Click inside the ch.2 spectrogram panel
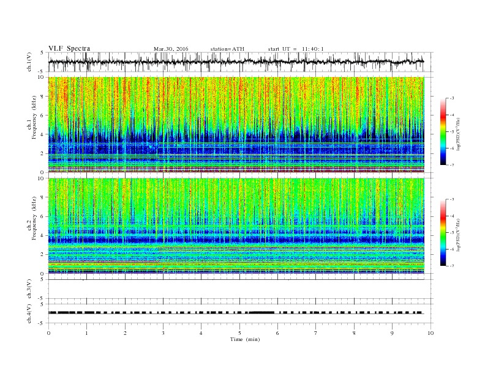485x374 pixels. [x=236, y=226]
